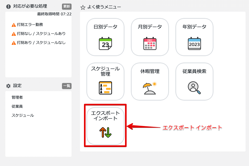Click warning triangle beside 打刻なし / スケジュールあり
249x166 pixels.
click(14, 34)
